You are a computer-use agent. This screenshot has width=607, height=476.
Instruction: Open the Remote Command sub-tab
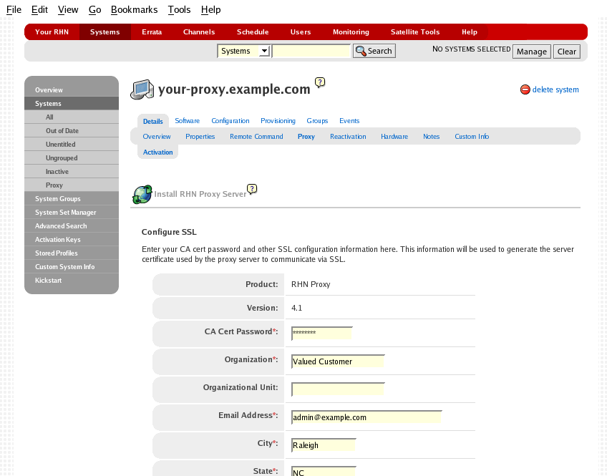[x=256, y=137]
